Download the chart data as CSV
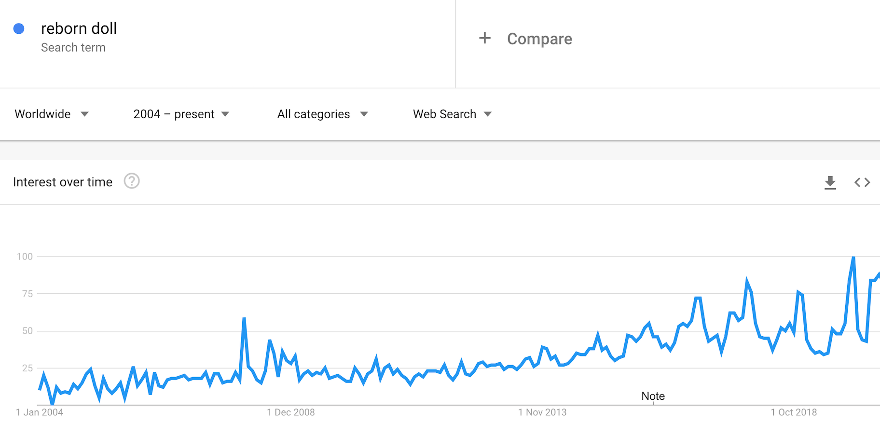The image size is (880, 436). coord(830,182)
